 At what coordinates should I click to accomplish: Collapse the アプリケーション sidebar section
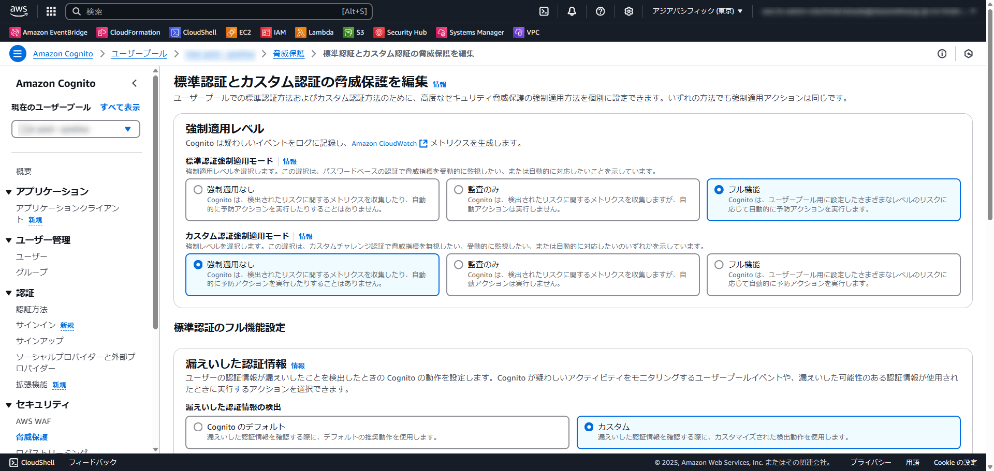coord(9,192)
